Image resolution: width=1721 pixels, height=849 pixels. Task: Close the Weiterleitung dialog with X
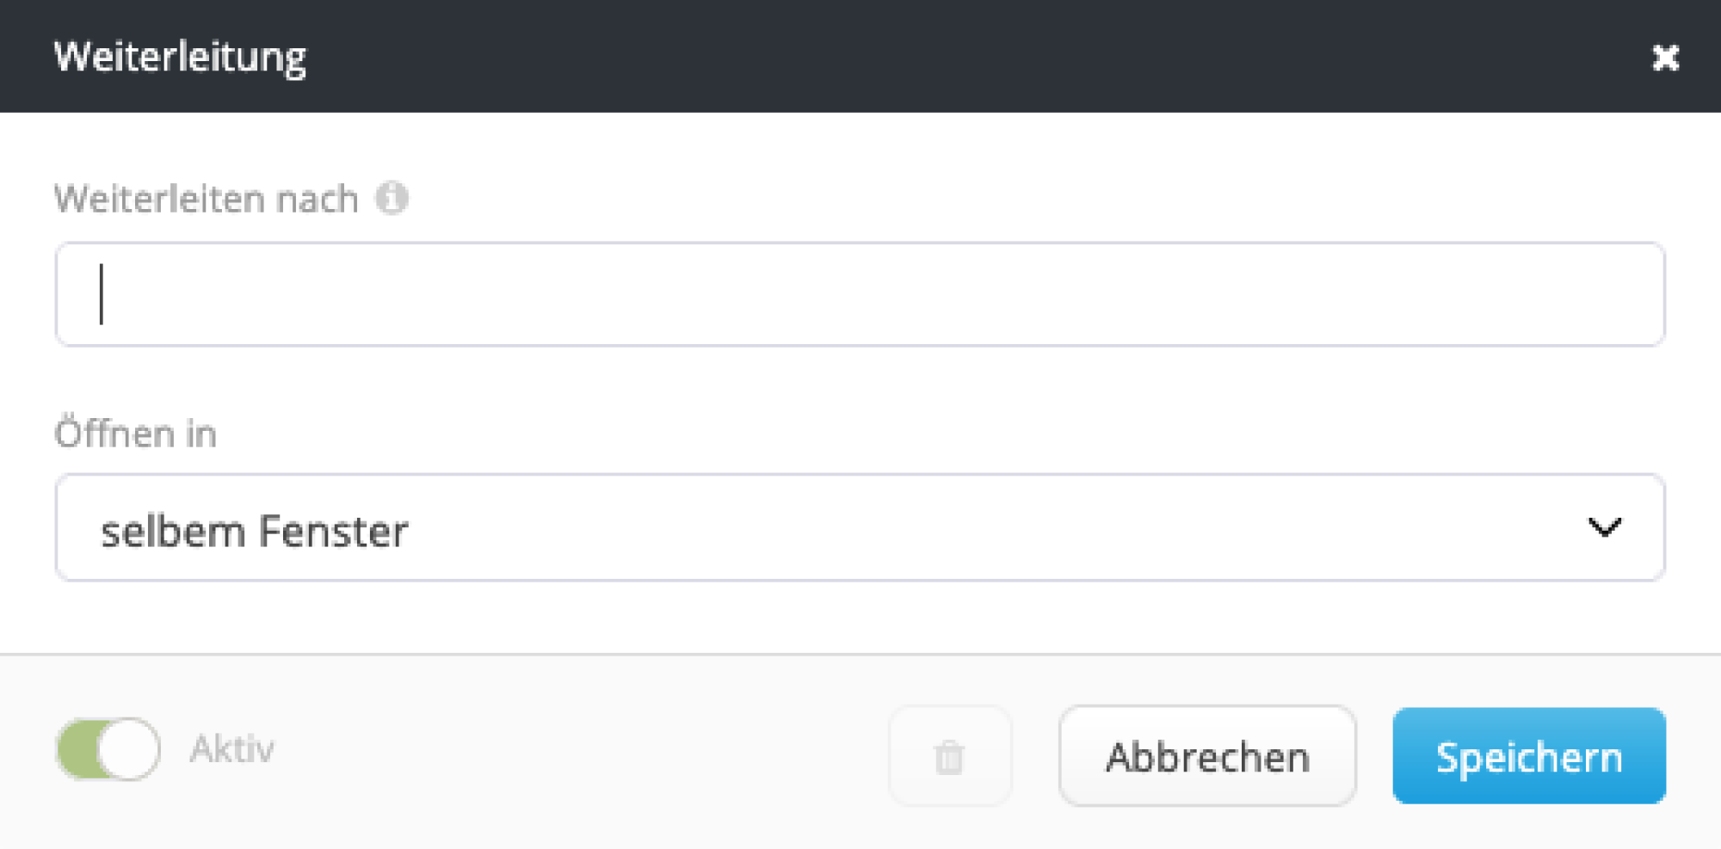pos(1665,58)
